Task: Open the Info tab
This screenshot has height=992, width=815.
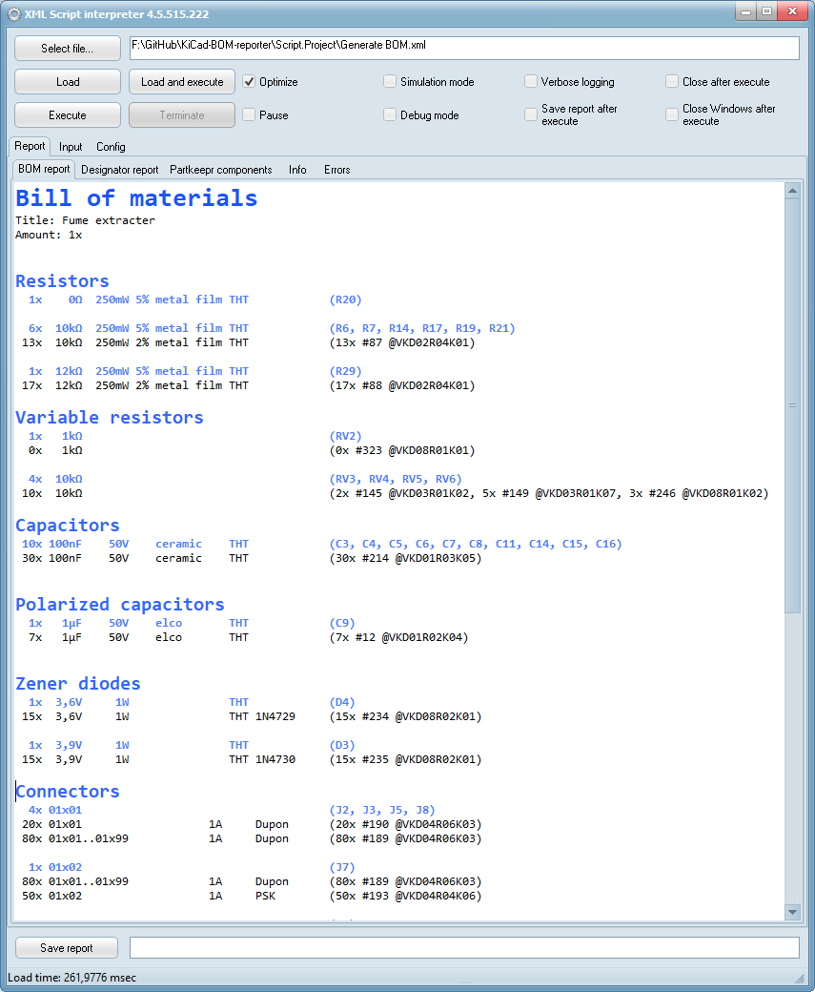Action: (x=297, y=170)
